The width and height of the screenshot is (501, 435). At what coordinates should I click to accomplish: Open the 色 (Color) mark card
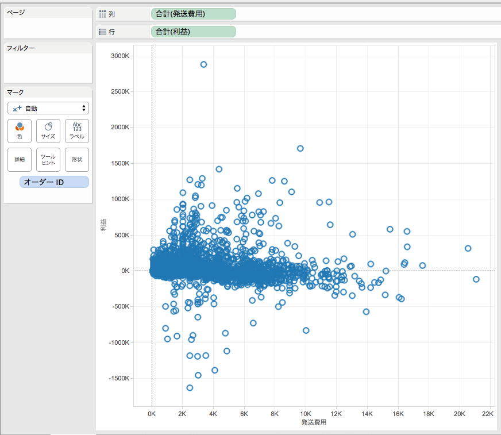(20, 130)
